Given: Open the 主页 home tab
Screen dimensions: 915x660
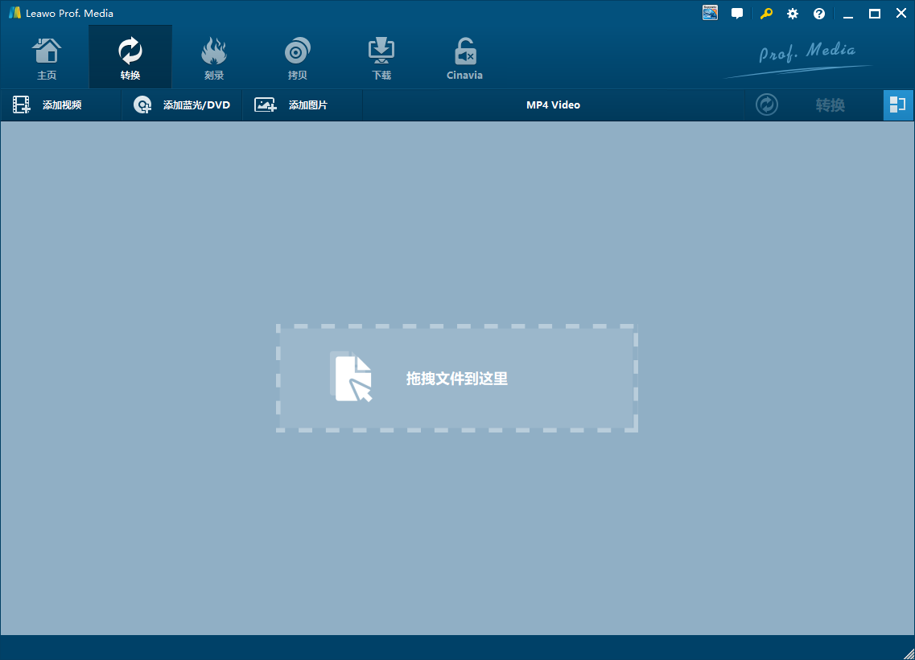Looking at the screenshot, I should pos(47,58).
